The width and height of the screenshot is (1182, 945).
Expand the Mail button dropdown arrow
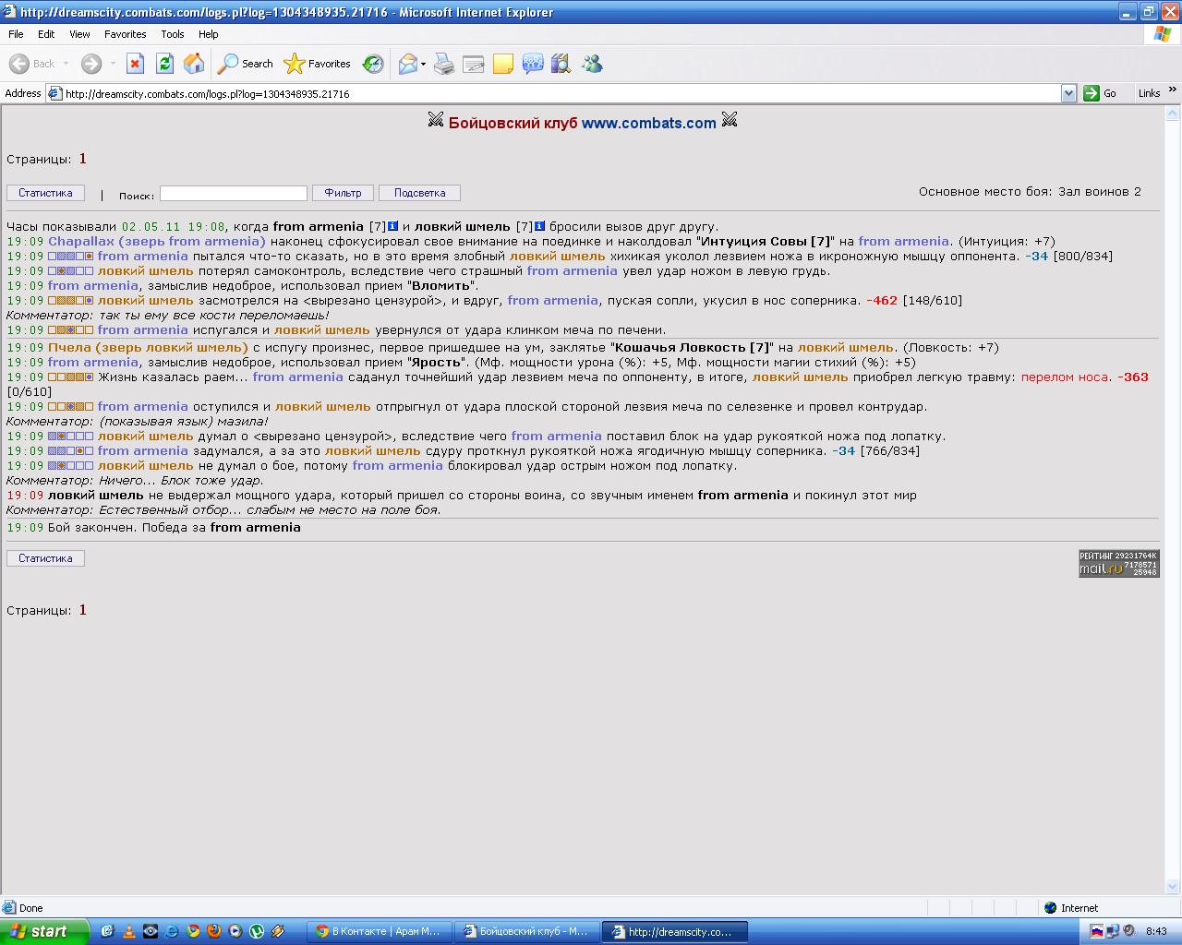(423, 64)
